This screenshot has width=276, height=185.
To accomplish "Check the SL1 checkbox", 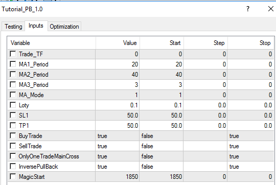I will pyautogui.click(x=13, y=115).
